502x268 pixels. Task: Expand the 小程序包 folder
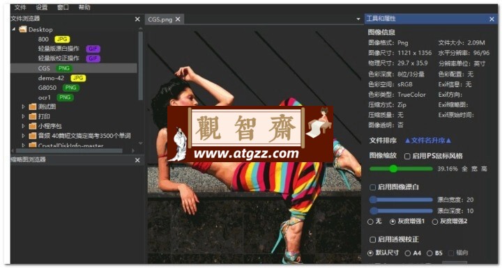23,126
